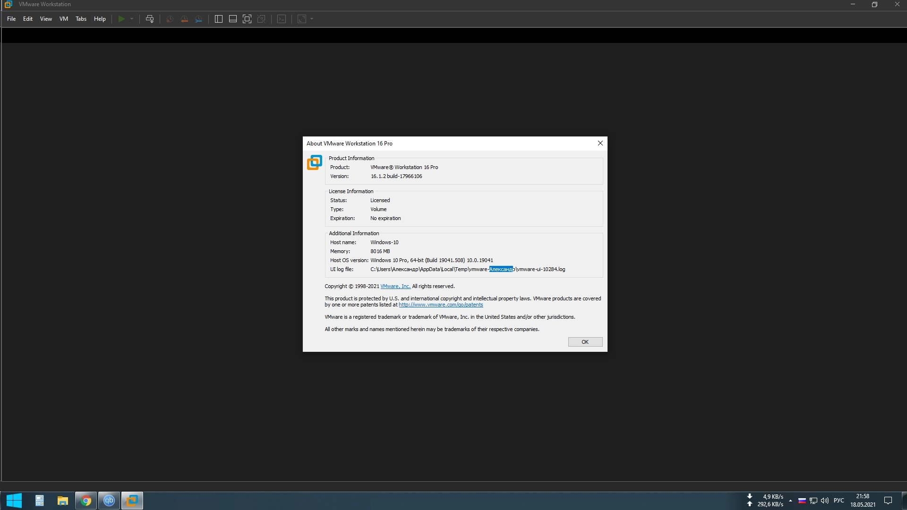
Task: Open the Windows Start menu
Action: [14, 501]
